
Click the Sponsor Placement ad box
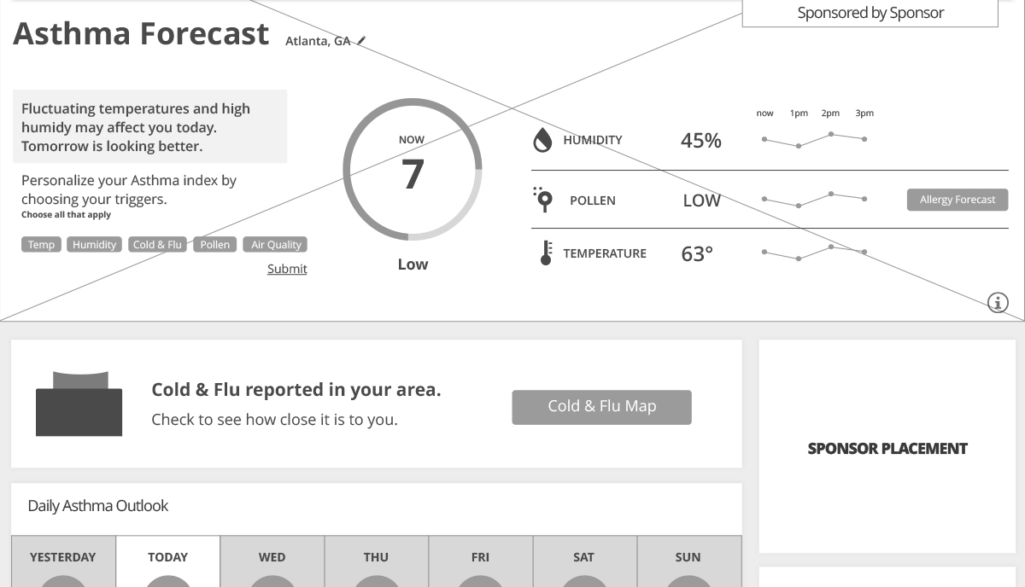click(887, 447)
